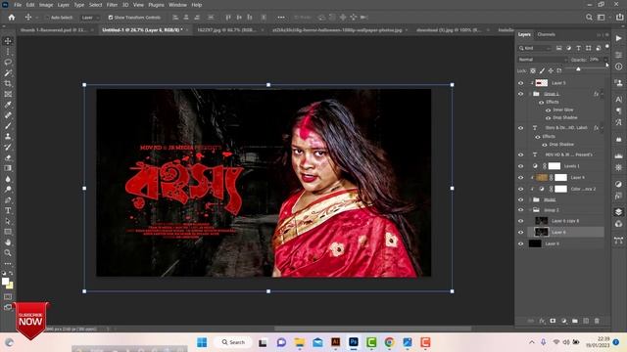Select the Horizontal Type tool

click(8, 210)
